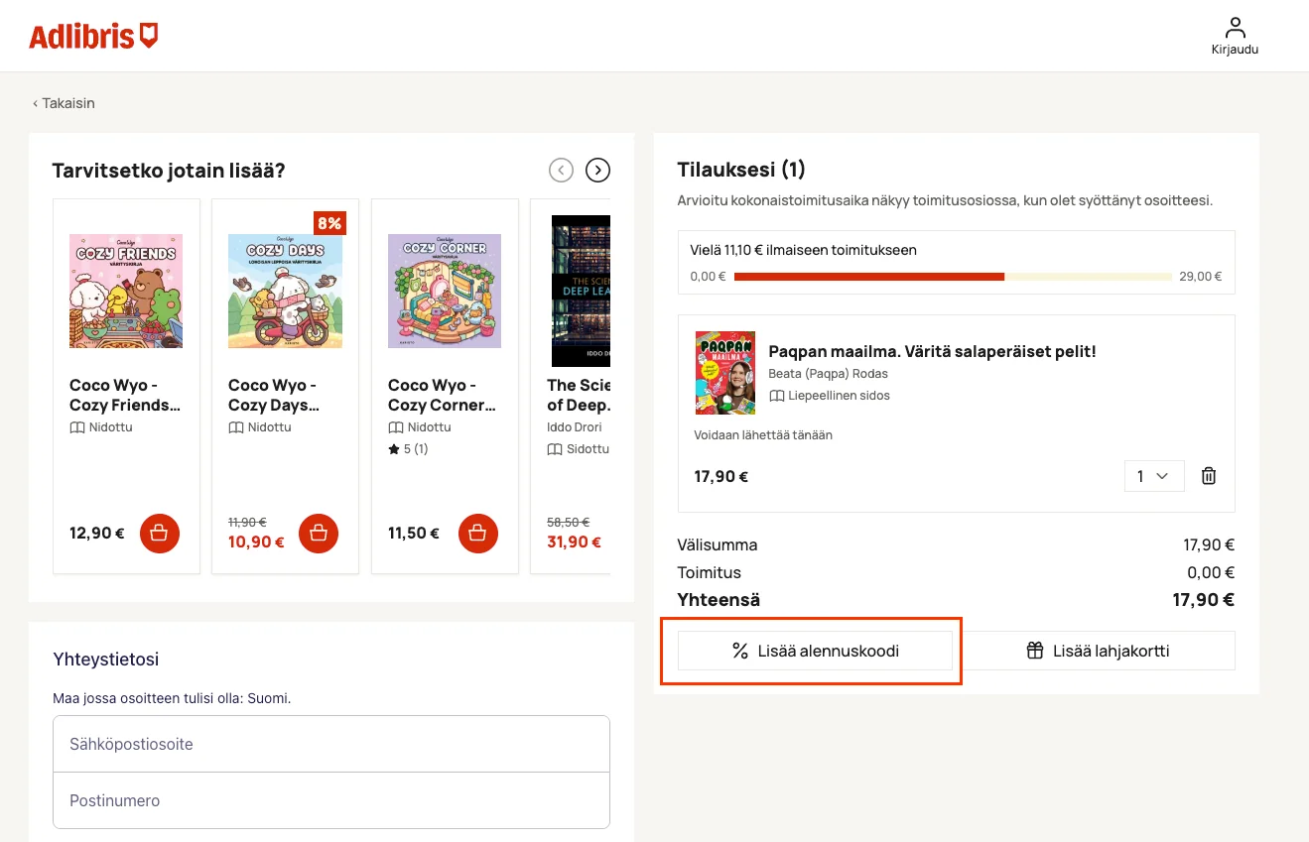Open Paqpan maailma book cover thumbnail
Image resolution: width=1309 pixels, height=842 pixels.
point(725,373)
